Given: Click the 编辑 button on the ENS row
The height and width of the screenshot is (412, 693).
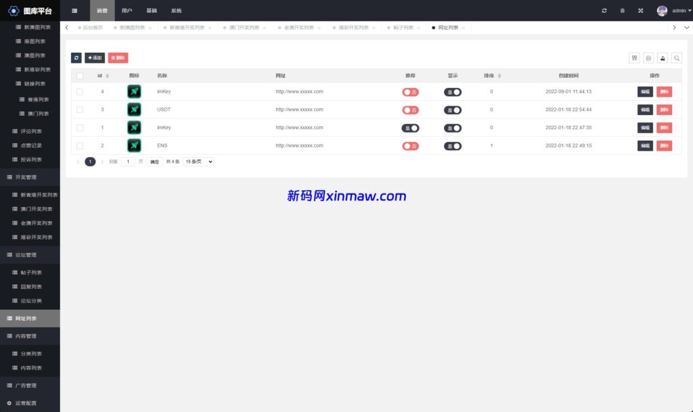Looking at the screenshot, I should pos(644,145).
